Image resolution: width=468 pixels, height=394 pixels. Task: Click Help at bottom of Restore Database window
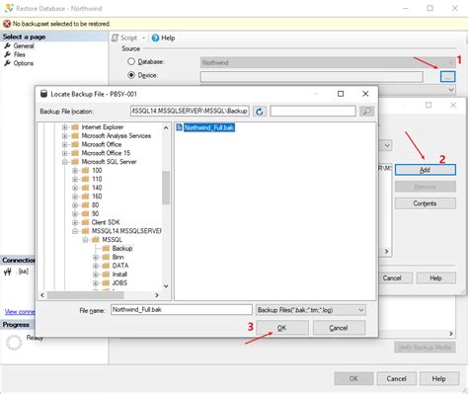tap(439, 379)
